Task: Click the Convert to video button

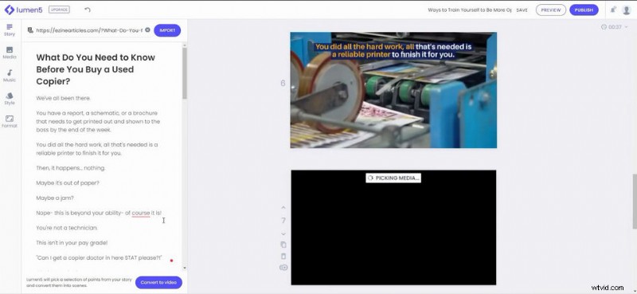Action: (x=158, y=282)
